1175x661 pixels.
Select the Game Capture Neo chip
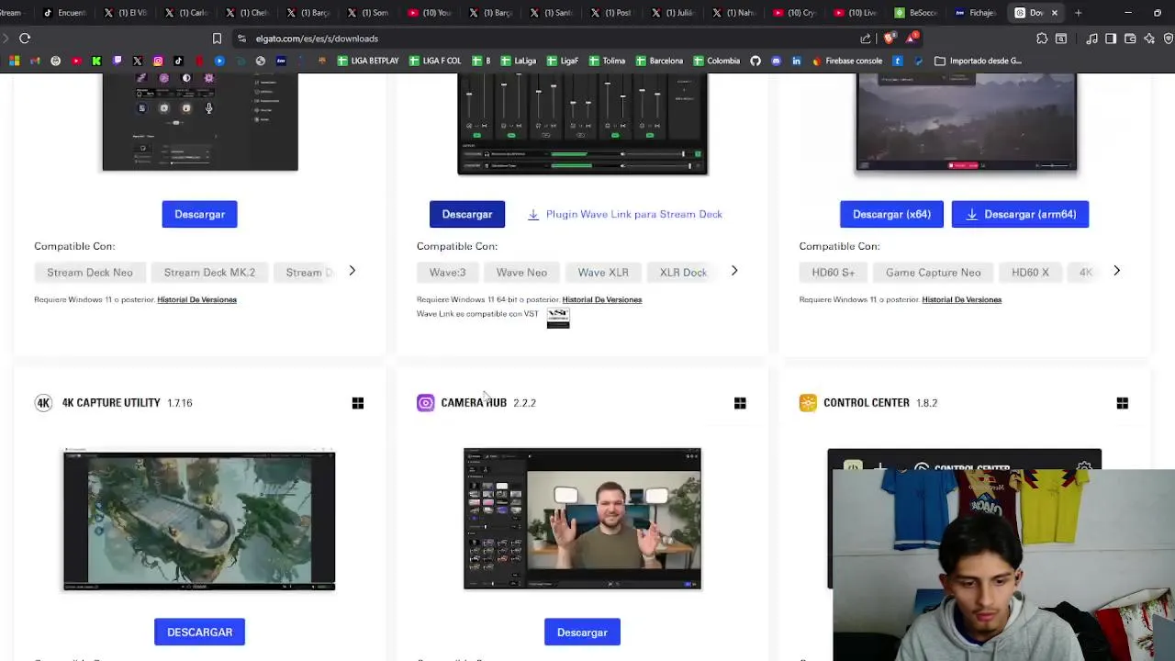pyautogui.click(x=933, y=272)
